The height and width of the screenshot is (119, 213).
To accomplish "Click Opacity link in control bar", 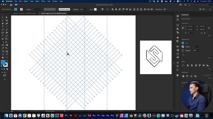I will click(76, 9).
